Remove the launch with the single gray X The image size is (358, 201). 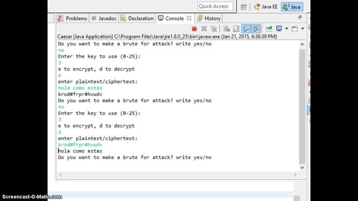pyautogui.click(x=204, y=28)
